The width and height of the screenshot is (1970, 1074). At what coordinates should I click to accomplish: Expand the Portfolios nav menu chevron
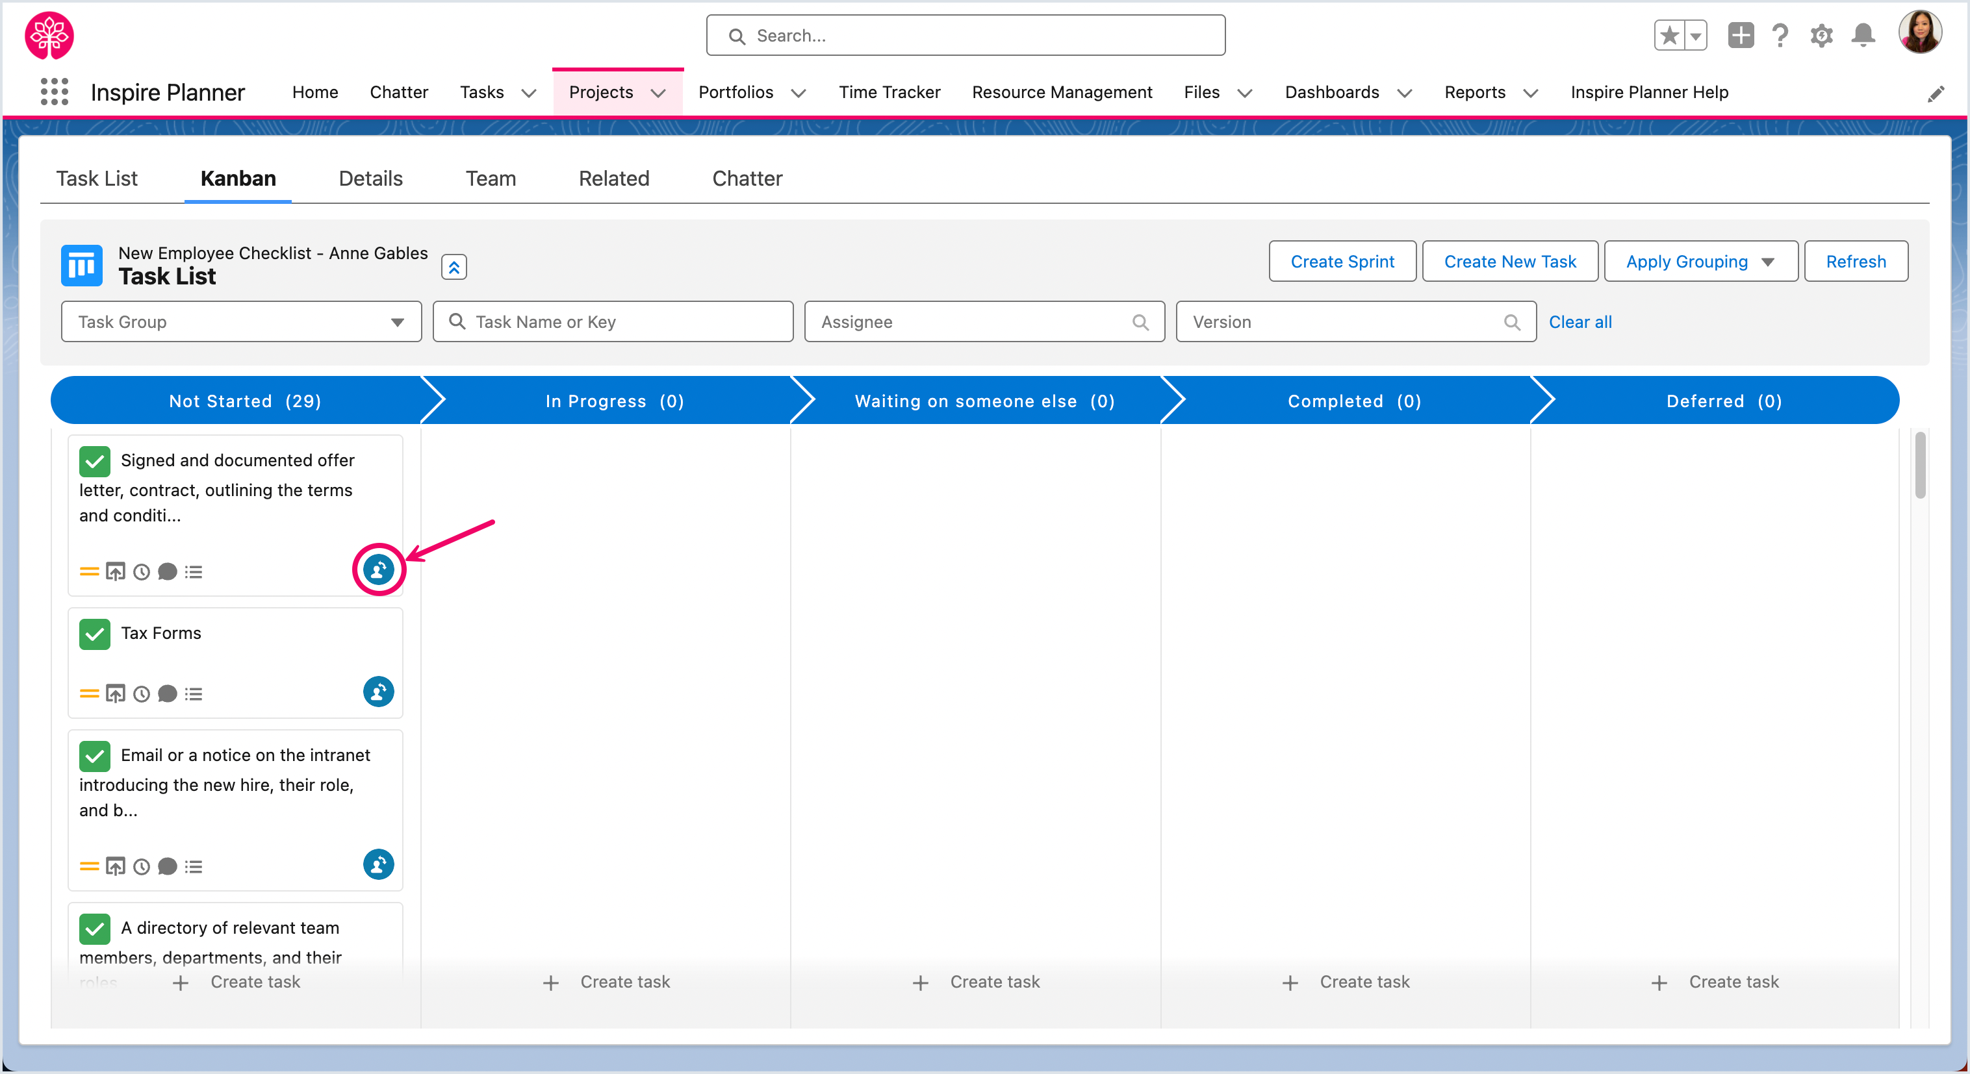tap(799, 94)
